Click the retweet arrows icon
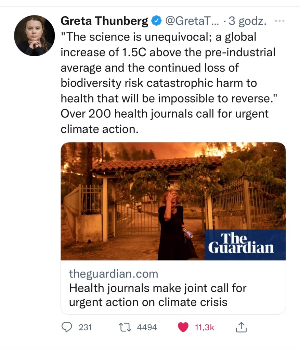Image resolution: width=300 pixels, height=351 pixels. pos(126,327)
